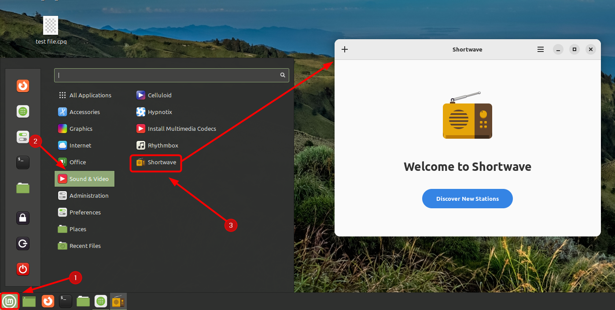Launch Firefox from the menu sidebar
Image resolution: width=615 pixels, height=310 pixels.
pos(23,85)
